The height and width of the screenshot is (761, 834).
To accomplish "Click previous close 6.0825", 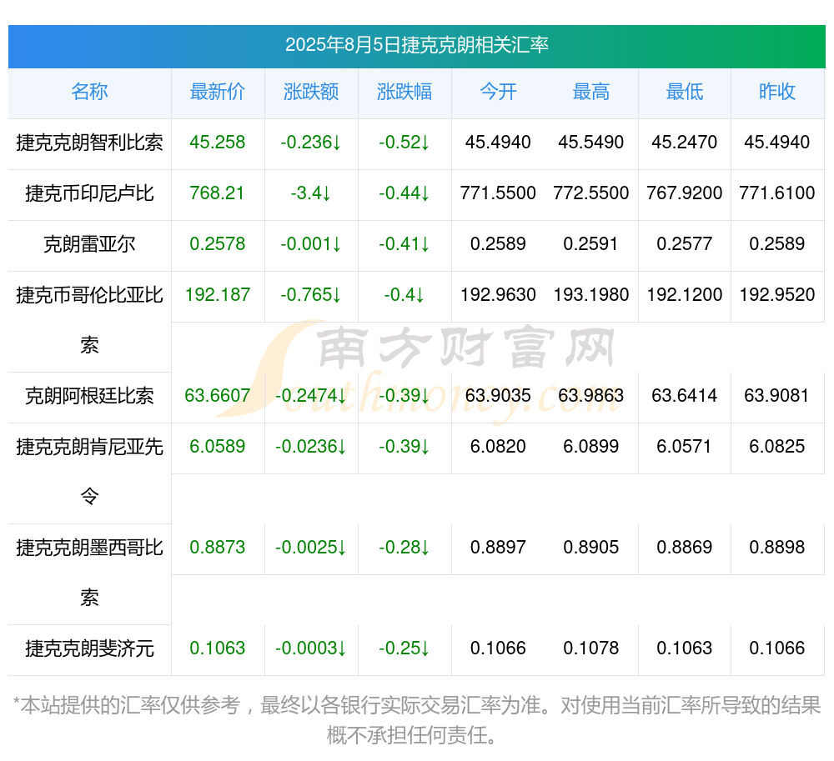I will [x=777, y=447].
